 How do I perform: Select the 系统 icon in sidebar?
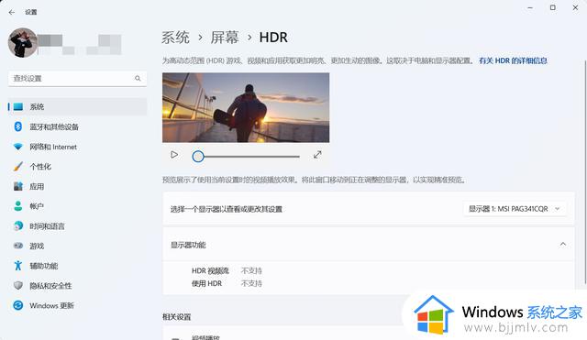point(18,106)
